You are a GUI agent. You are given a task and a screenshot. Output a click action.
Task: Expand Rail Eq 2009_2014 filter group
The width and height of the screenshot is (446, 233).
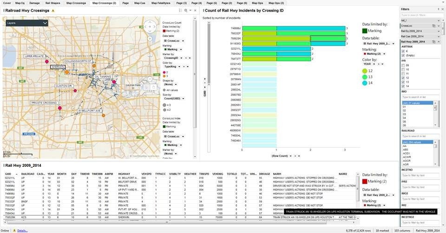[x=439, y=31]
